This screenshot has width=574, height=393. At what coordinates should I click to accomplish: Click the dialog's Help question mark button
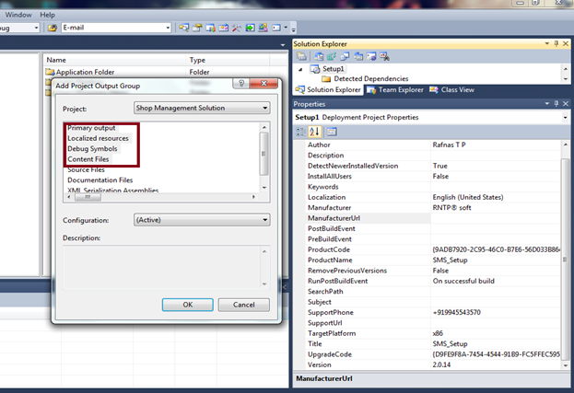pos(241,84)
